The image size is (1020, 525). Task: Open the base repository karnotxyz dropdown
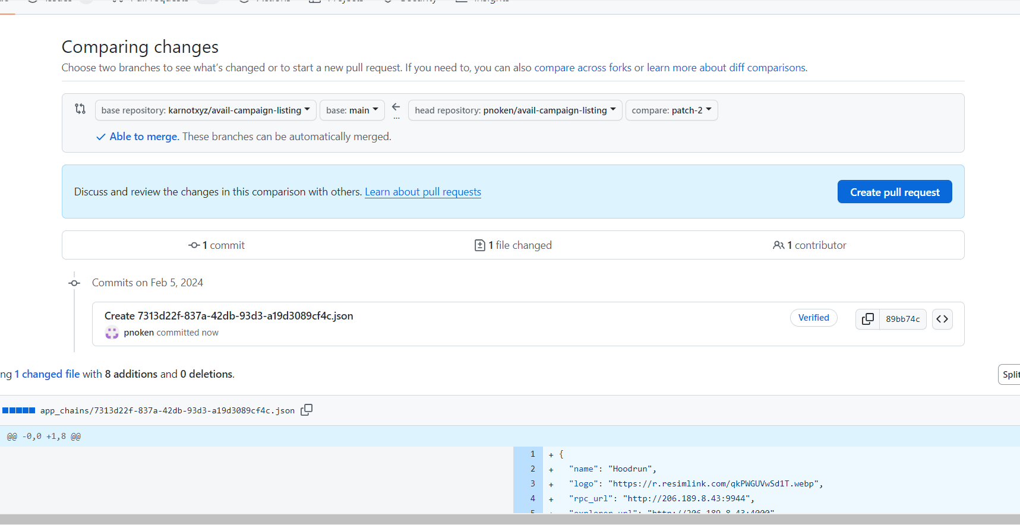[x=206, y=110]
